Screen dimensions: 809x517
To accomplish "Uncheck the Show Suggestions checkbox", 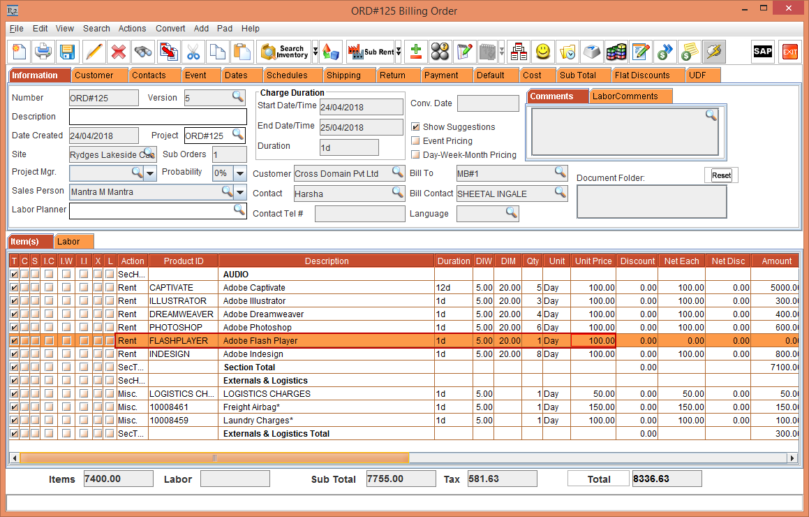I will (415, 127).
